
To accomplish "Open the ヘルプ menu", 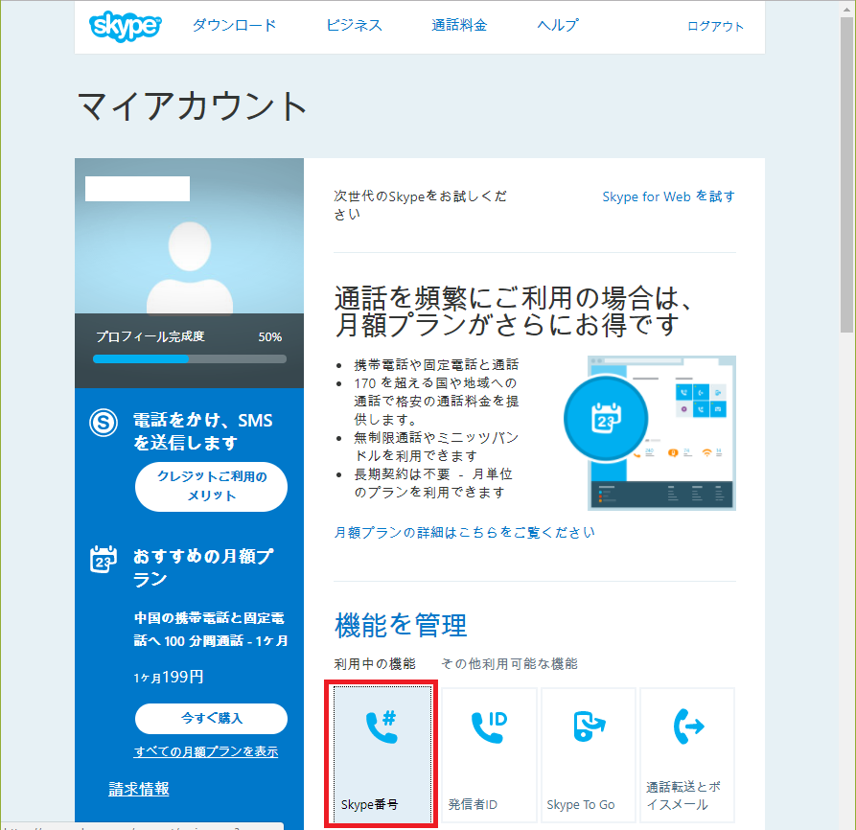I will pyautogui.click(x=557, y=25).
